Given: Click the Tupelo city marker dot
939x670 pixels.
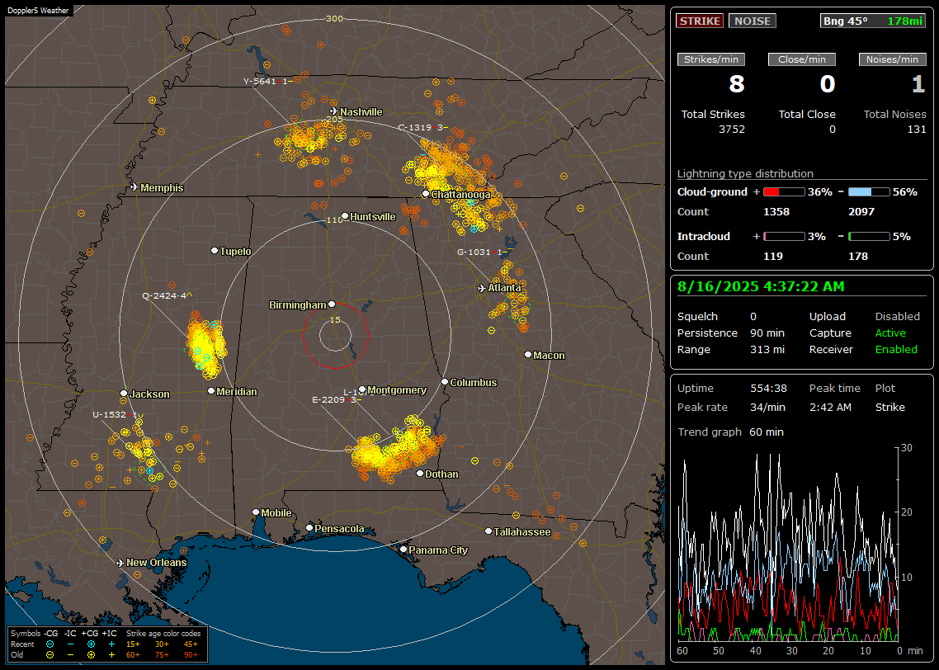Looking at the screenshot, I should click(x=215, y=250).
